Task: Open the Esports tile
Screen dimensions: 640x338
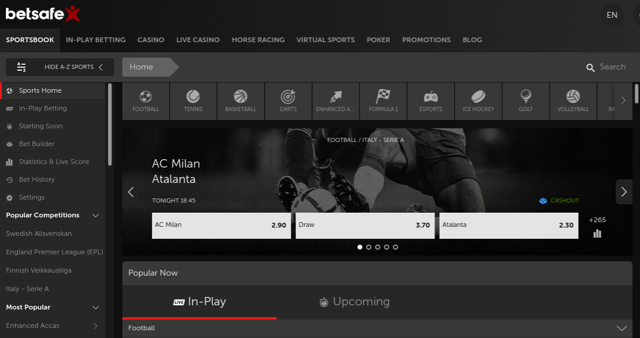Action: [x=431, y=101]
